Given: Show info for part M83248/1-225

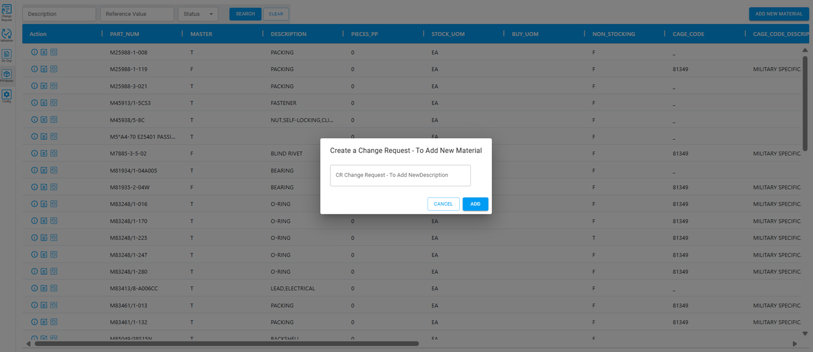Looking at the screenshot, I should coord(34,238).
